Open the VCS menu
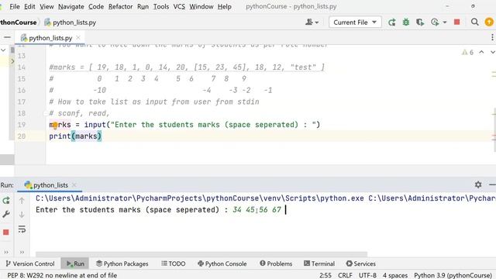This screenshot has height=279, width=496. click(x=179, y=6)
